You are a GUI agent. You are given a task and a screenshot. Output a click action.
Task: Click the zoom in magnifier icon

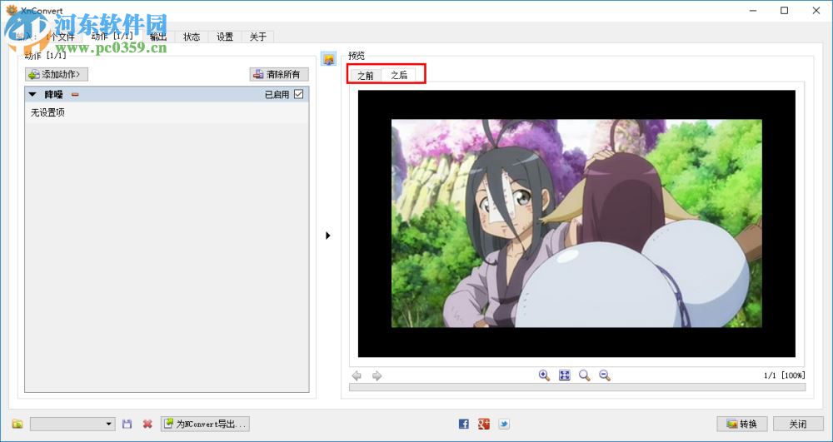[x=544, y=375]
